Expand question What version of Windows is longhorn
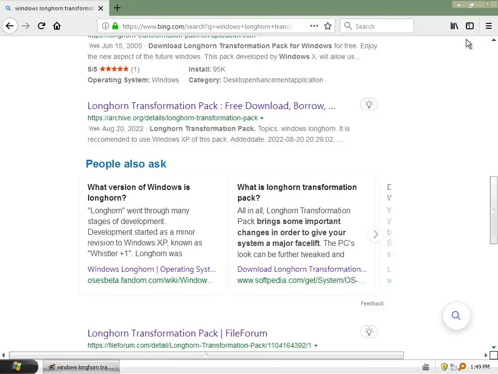 139,192
